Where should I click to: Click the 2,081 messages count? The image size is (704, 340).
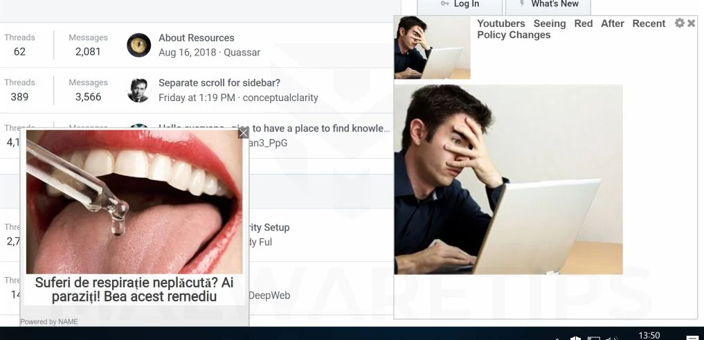[x=88, y=52]
